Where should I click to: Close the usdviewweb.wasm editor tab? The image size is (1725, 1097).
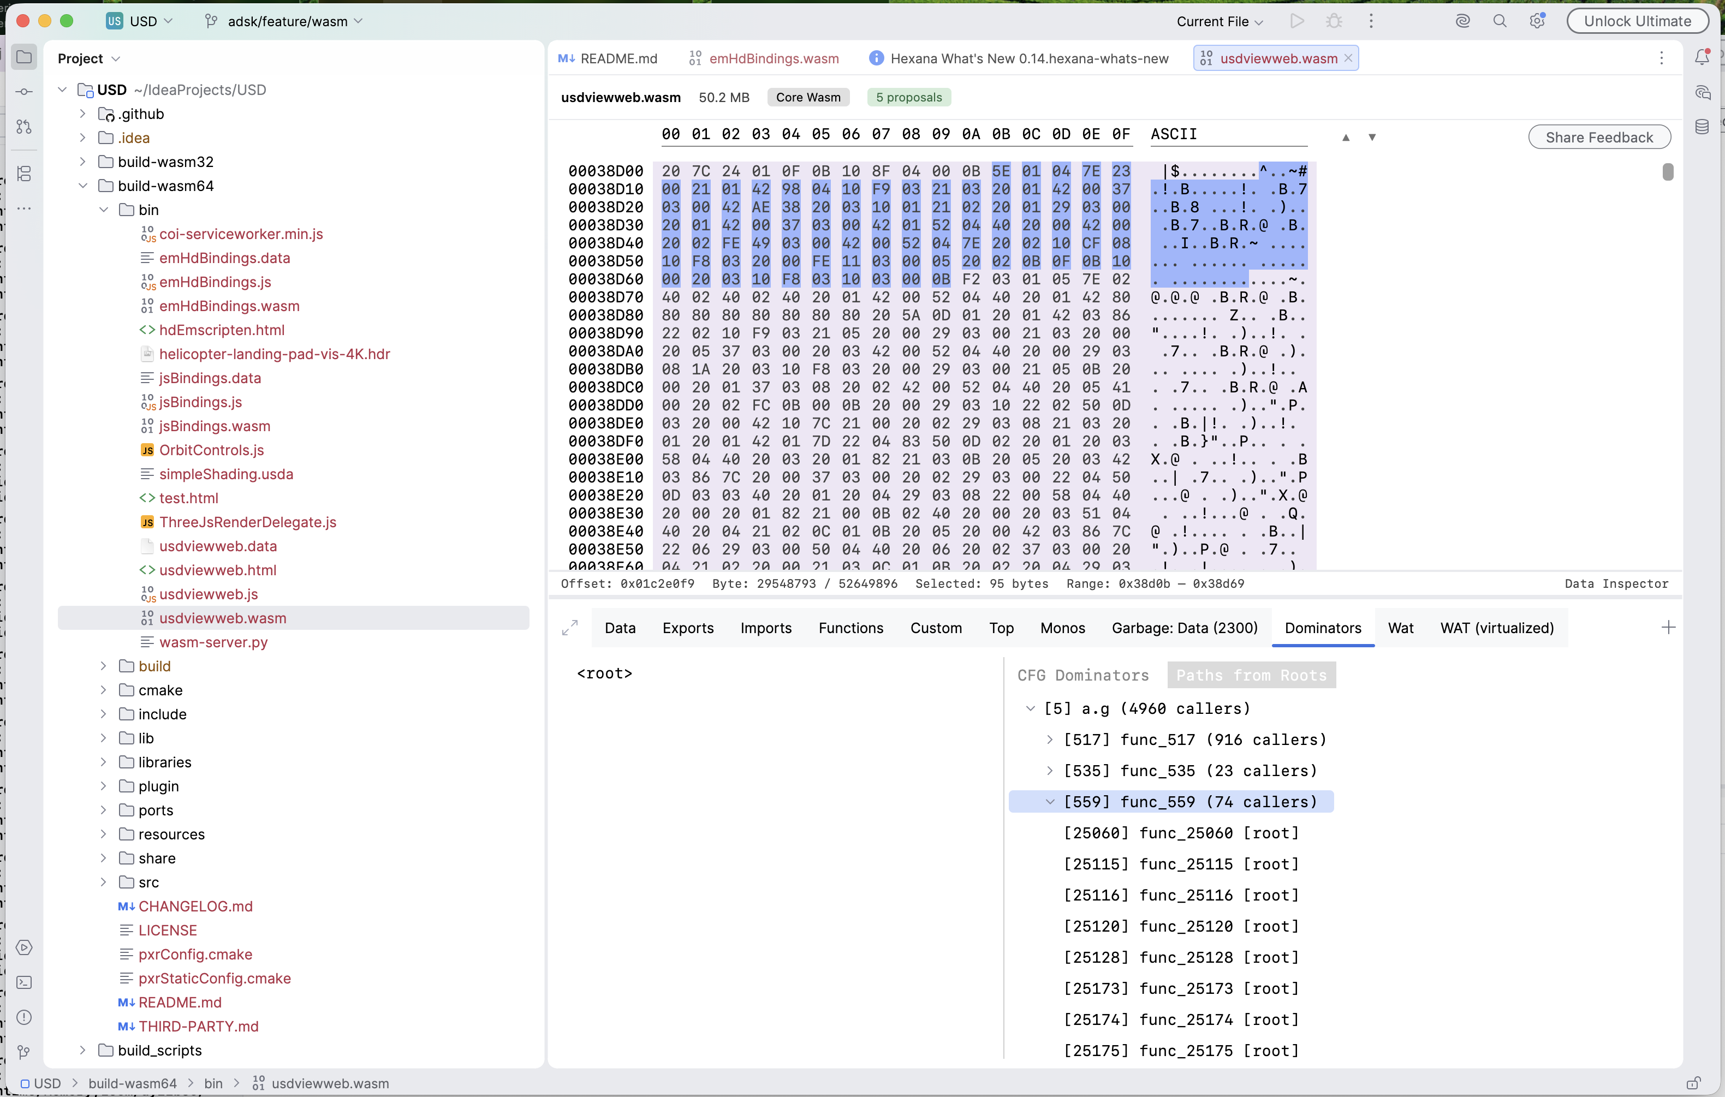[1348, 58]
